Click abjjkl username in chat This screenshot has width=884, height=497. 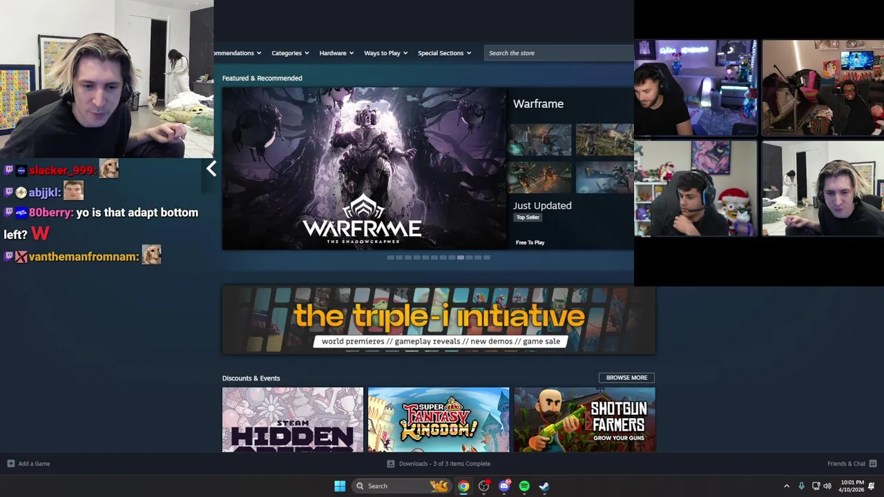coord(45,193)
